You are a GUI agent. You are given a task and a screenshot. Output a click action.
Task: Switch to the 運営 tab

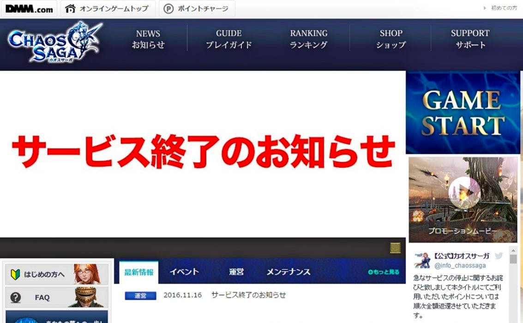236,272
